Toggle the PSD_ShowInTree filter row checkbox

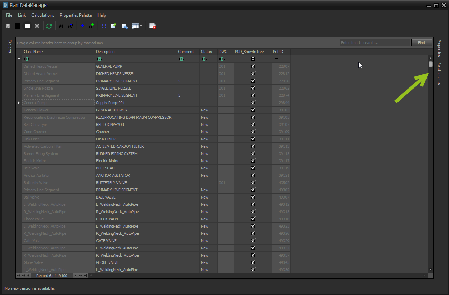click(x=253, y=59)
